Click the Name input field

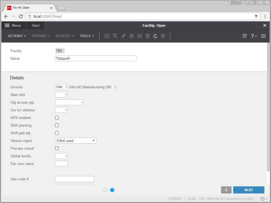coord(95,59)
